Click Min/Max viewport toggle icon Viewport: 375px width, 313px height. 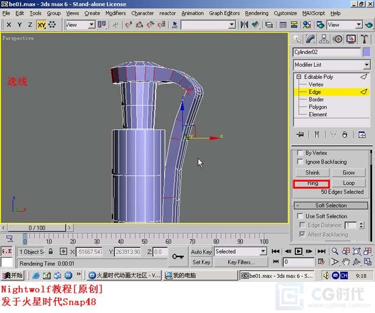(x=367, y=262)
